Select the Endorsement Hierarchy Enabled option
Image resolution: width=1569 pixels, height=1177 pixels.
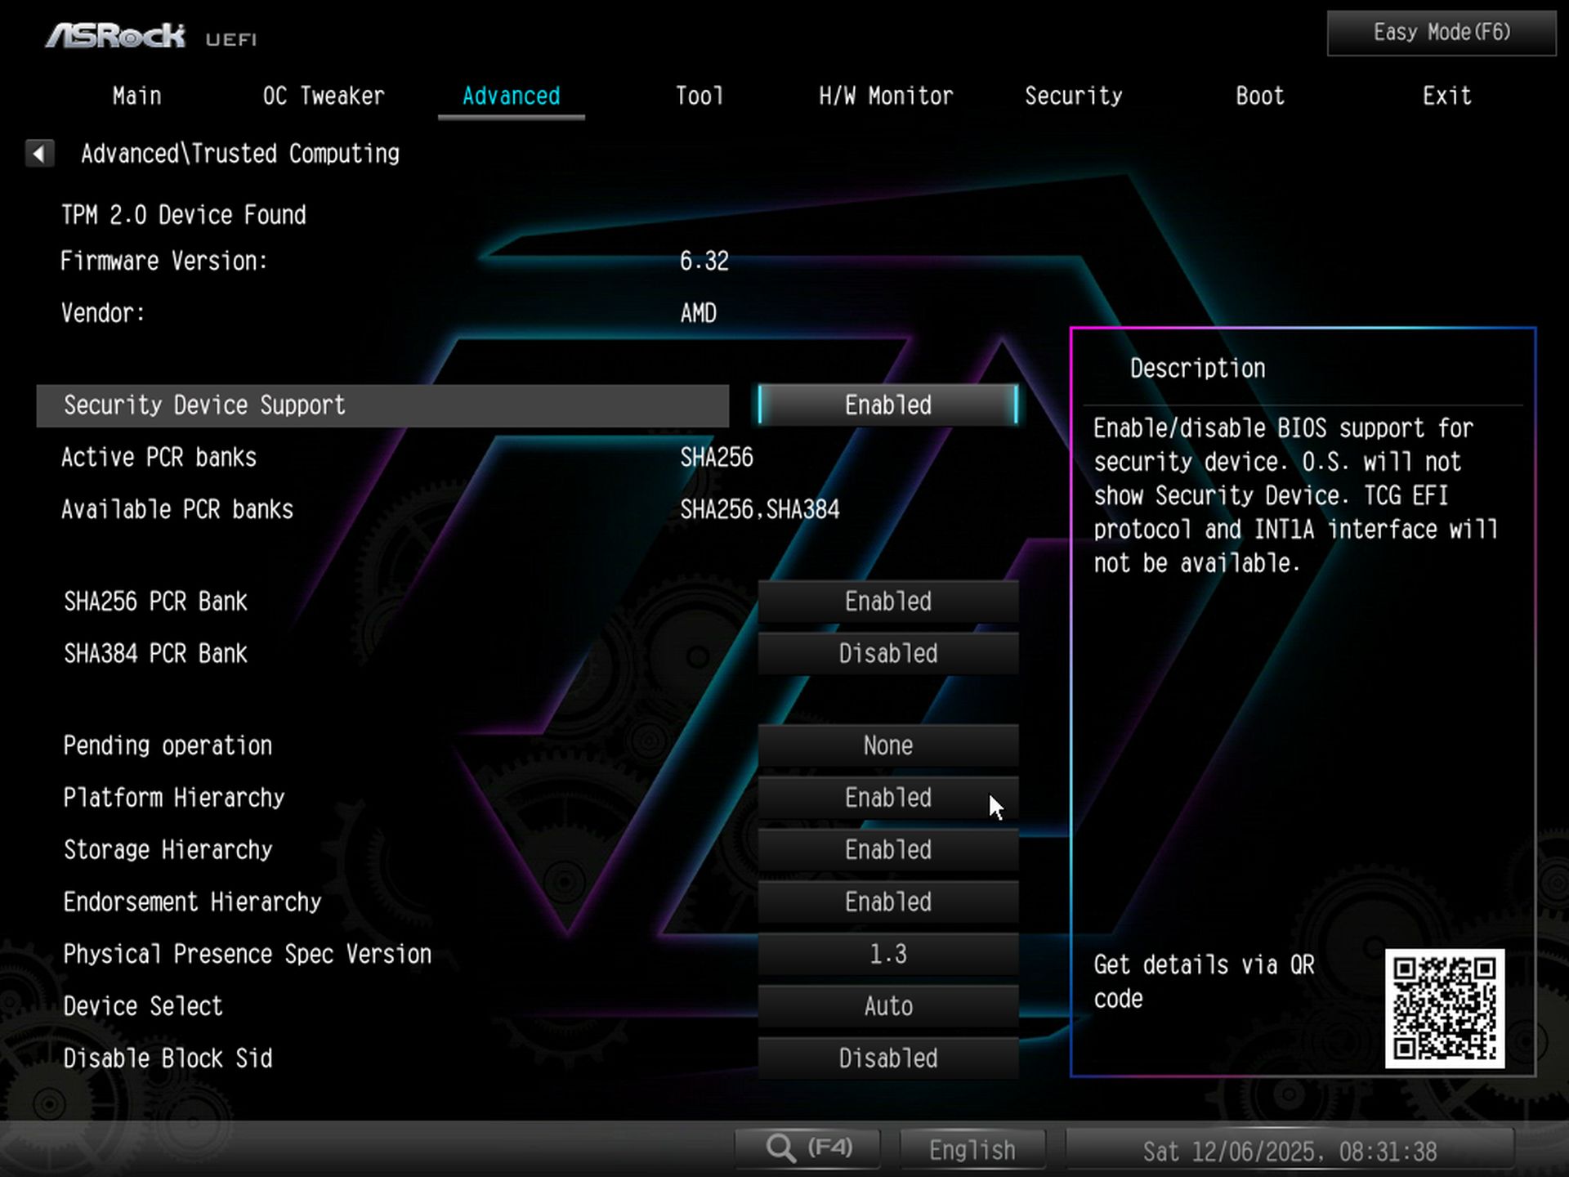887,902
